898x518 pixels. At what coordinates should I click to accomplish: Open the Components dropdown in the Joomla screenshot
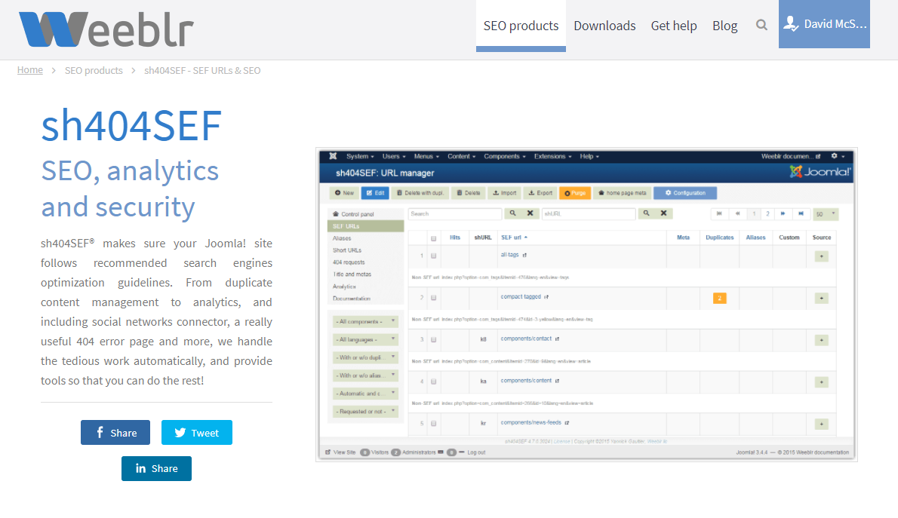click(x=505, y=156)
